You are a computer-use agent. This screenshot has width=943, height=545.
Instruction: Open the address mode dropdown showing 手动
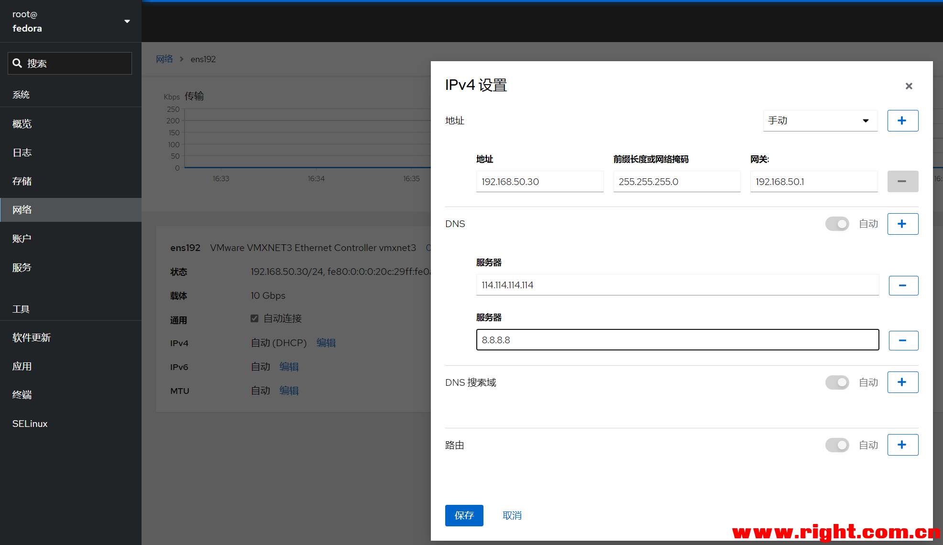pos(820,120)
